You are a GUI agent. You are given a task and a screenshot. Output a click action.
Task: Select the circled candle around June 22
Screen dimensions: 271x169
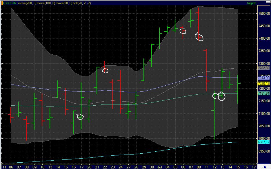tap(105, 70)
